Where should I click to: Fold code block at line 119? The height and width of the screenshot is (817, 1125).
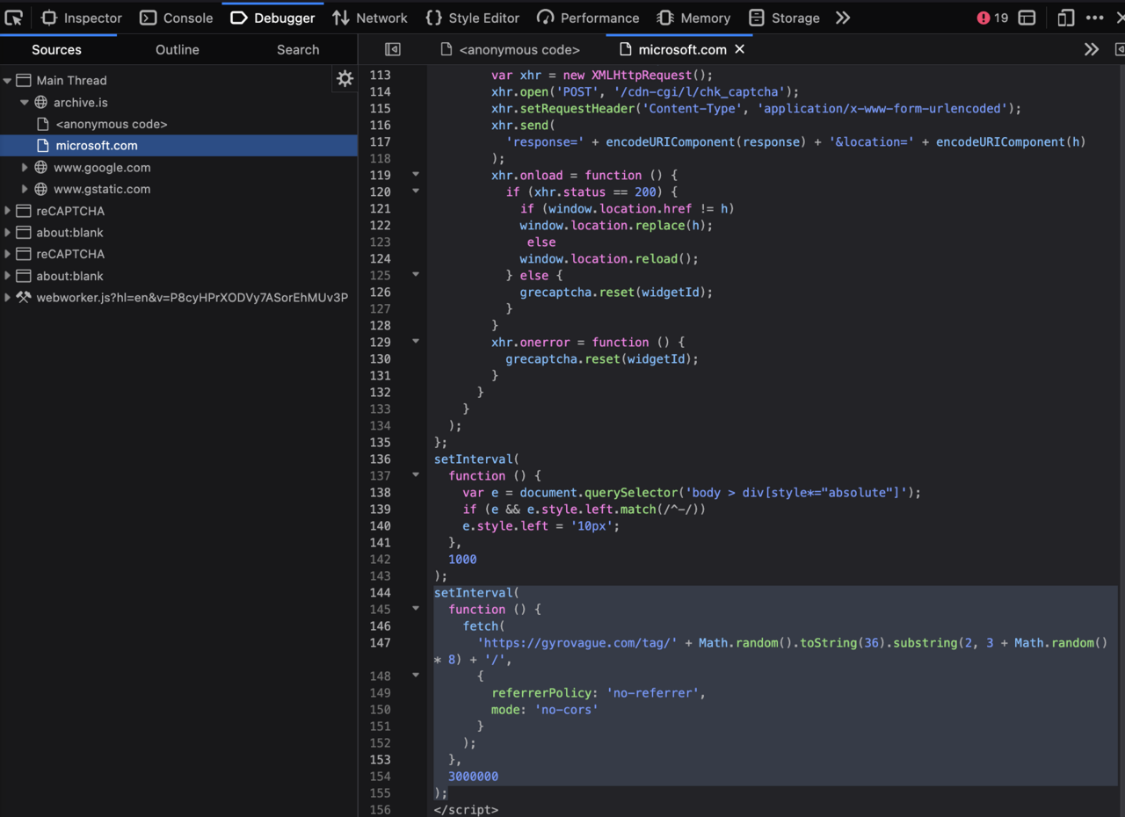(416, 175)
